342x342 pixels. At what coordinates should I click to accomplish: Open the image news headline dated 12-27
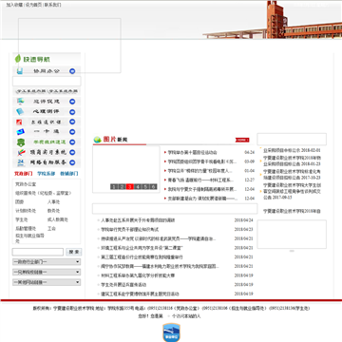(200, 180)
